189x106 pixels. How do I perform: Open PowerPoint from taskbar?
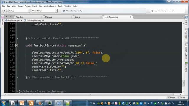(22, 103)
